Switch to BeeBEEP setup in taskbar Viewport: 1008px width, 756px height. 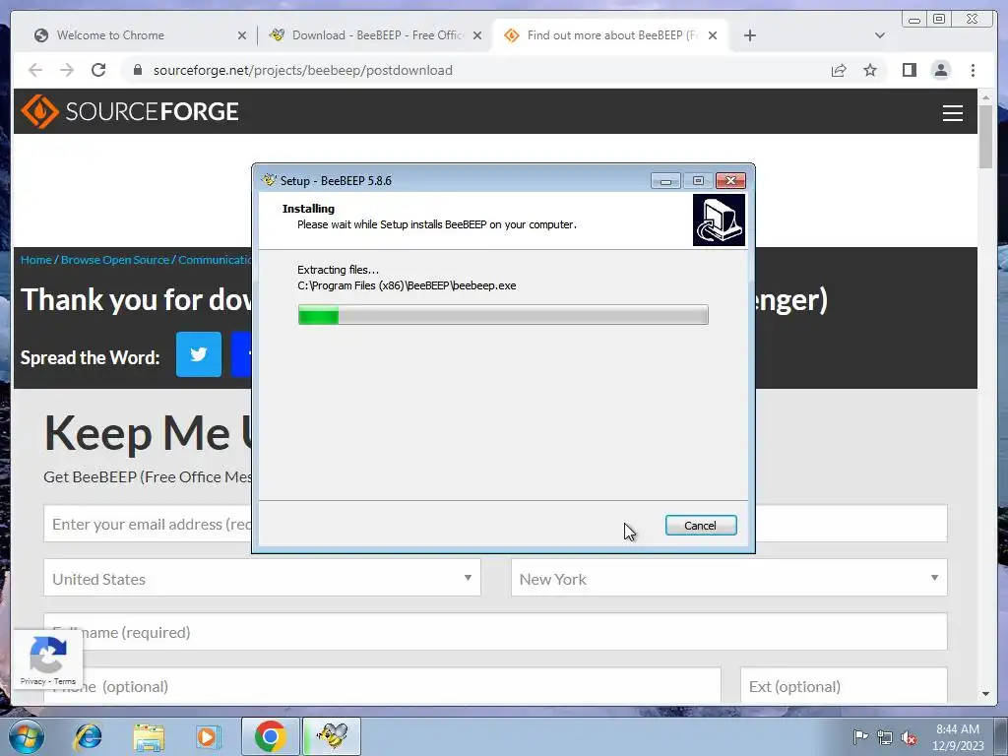click(x=333, y=736)
